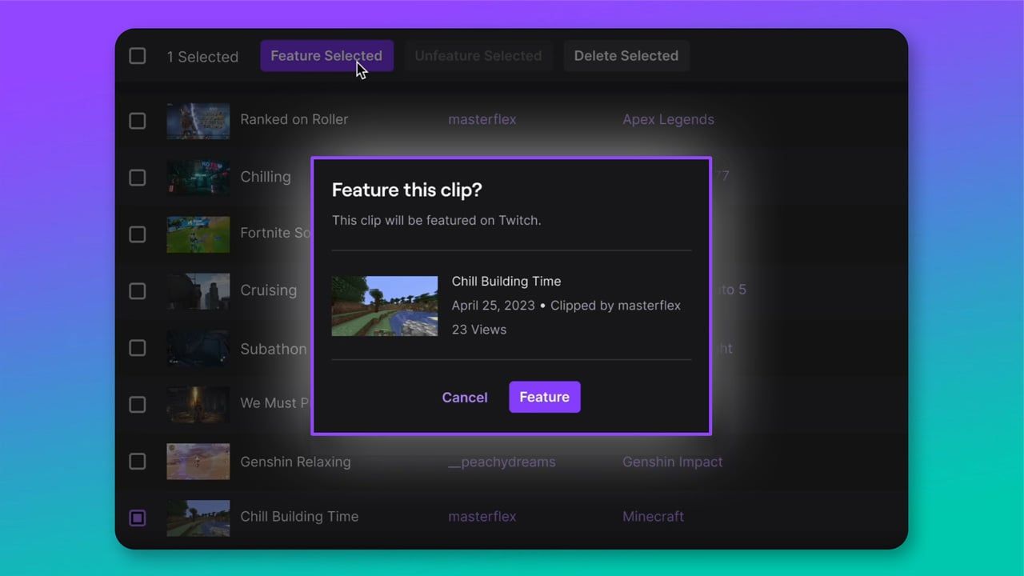Check the Chilling clip checkbox
Screen dimensions: 1024x576
137,178
